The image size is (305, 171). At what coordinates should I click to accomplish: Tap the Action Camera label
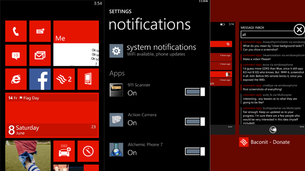142,115
